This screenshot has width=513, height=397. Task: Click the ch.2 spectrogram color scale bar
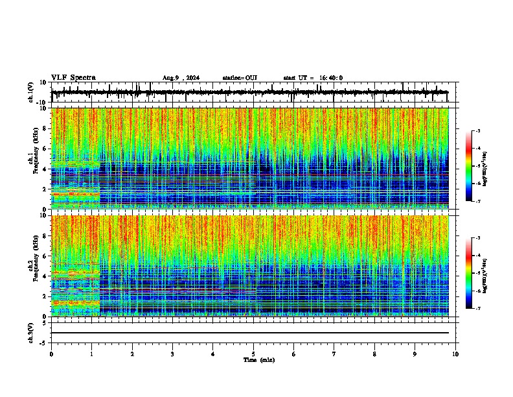pos(469,273)
